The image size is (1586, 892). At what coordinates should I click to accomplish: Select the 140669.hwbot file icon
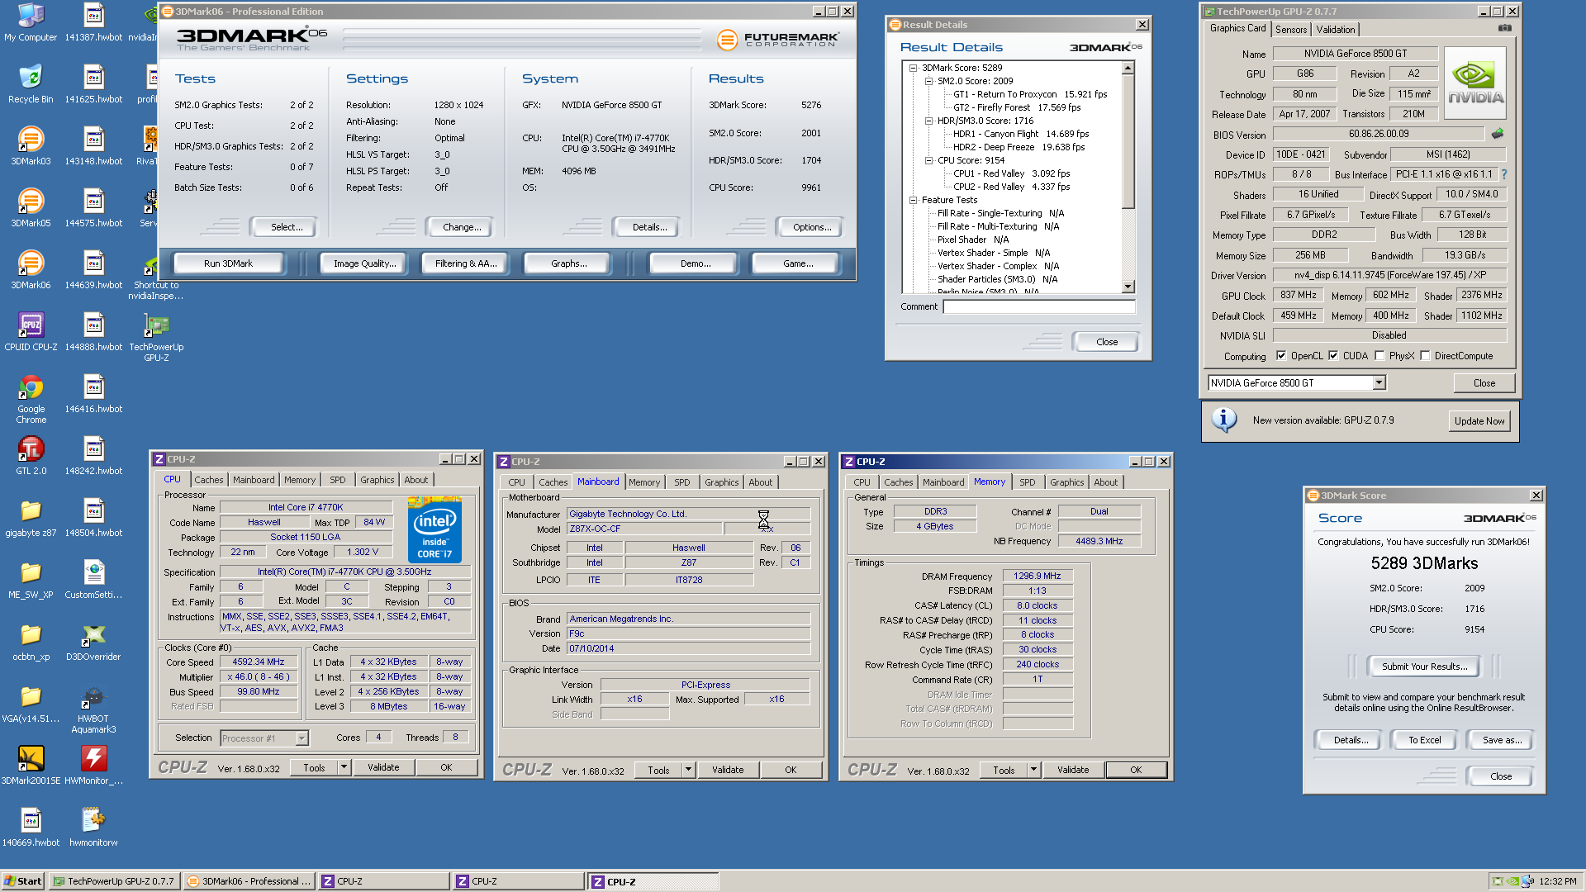point(31,828)
